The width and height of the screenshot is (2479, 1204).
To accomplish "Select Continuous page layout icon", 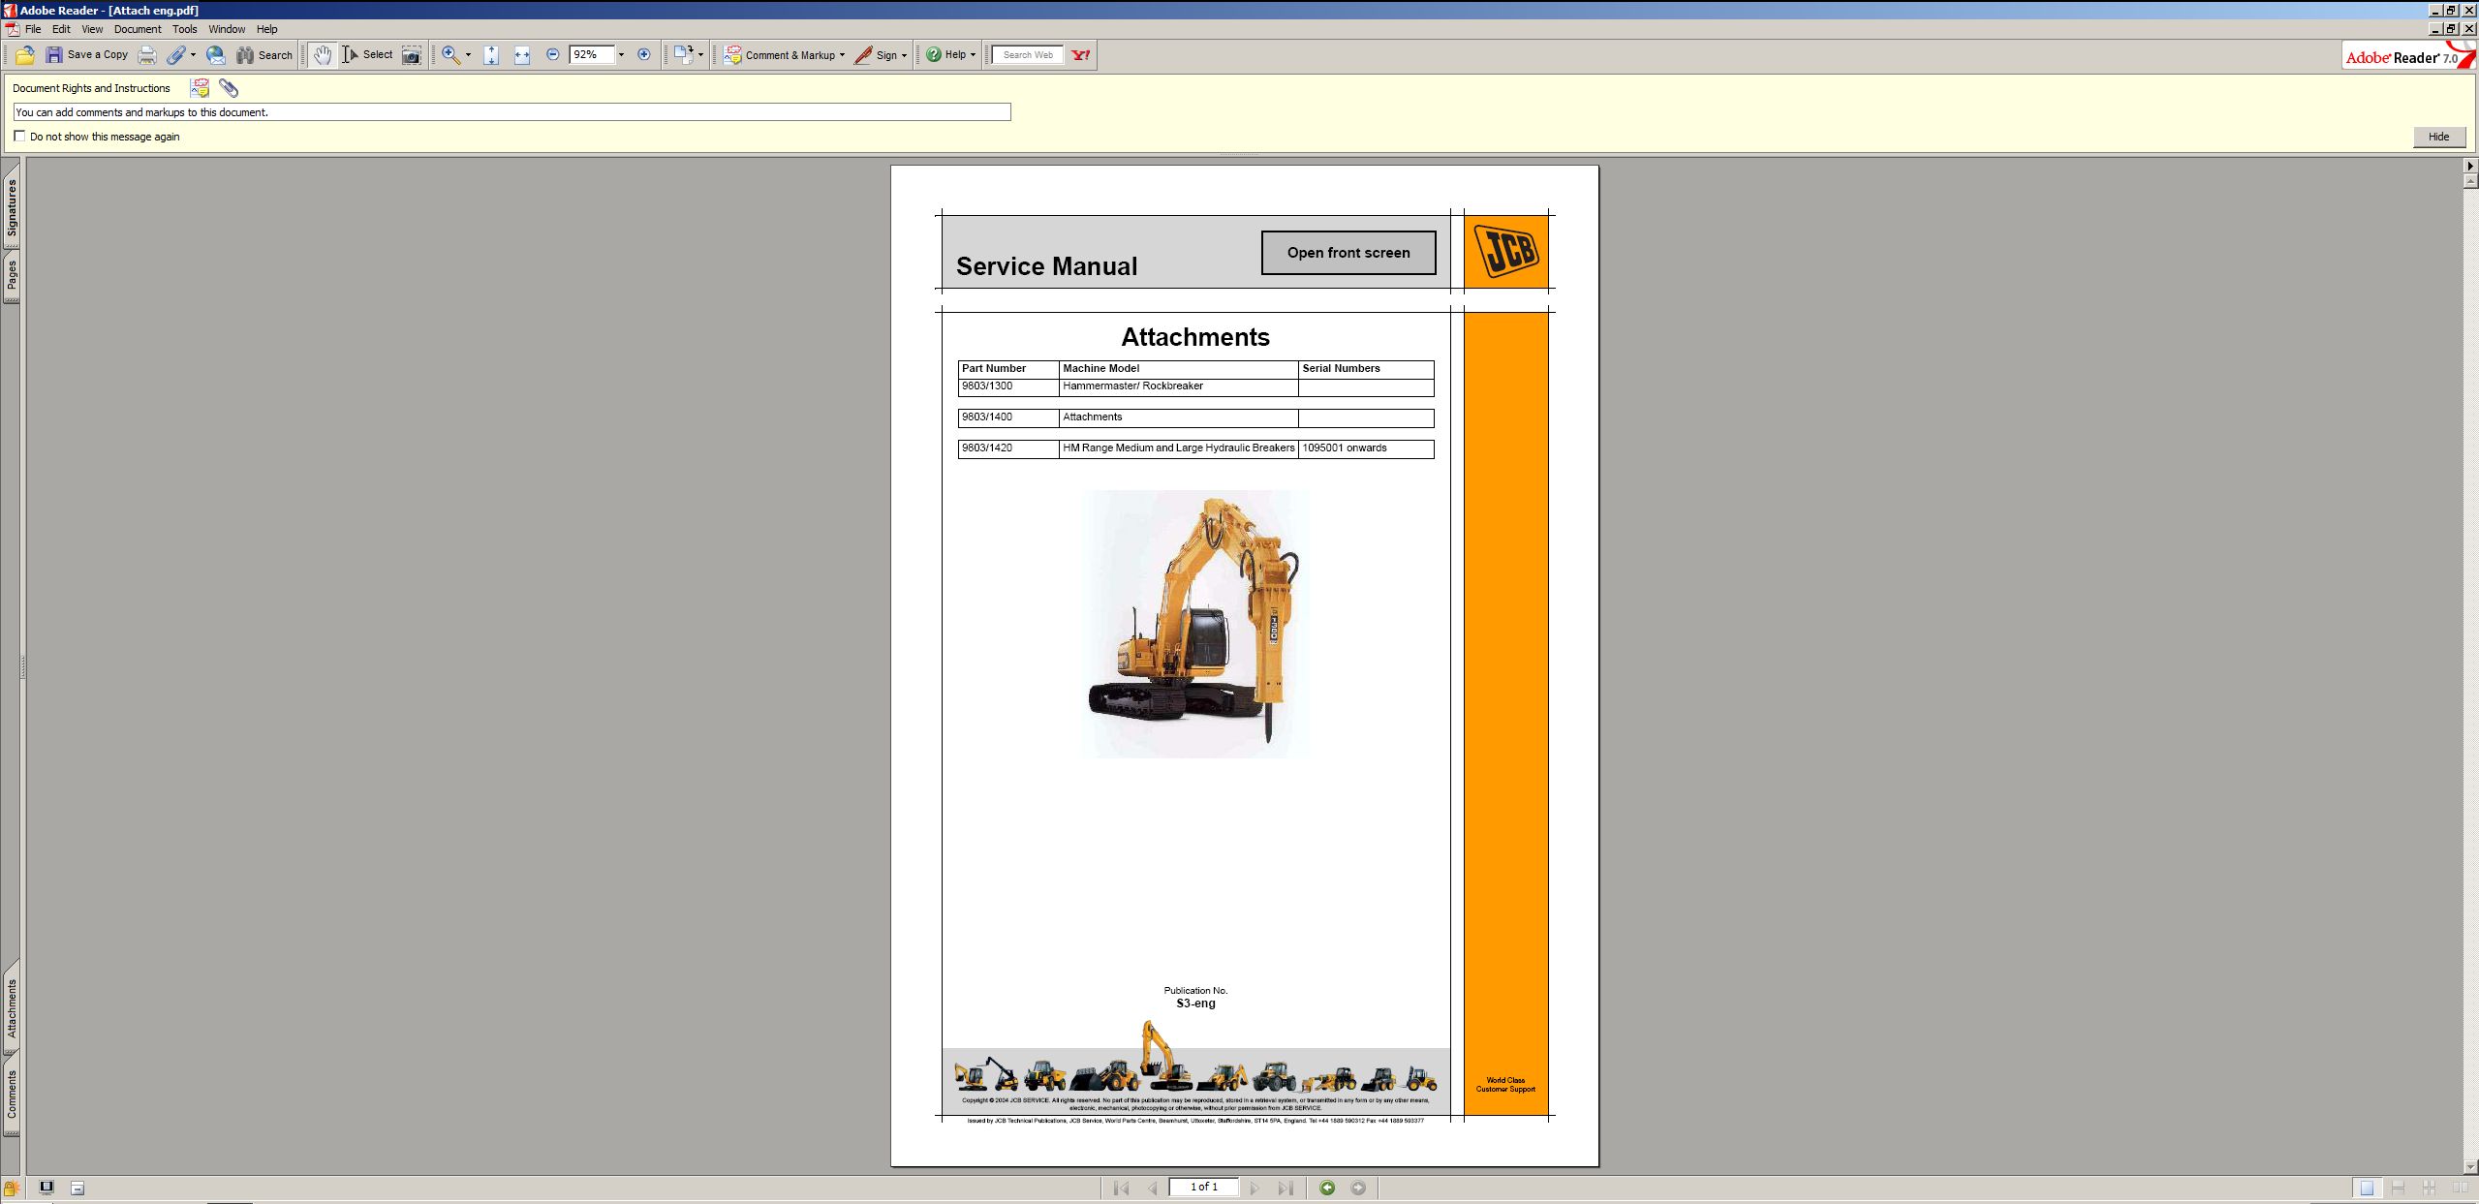I will (2398, 1188).
